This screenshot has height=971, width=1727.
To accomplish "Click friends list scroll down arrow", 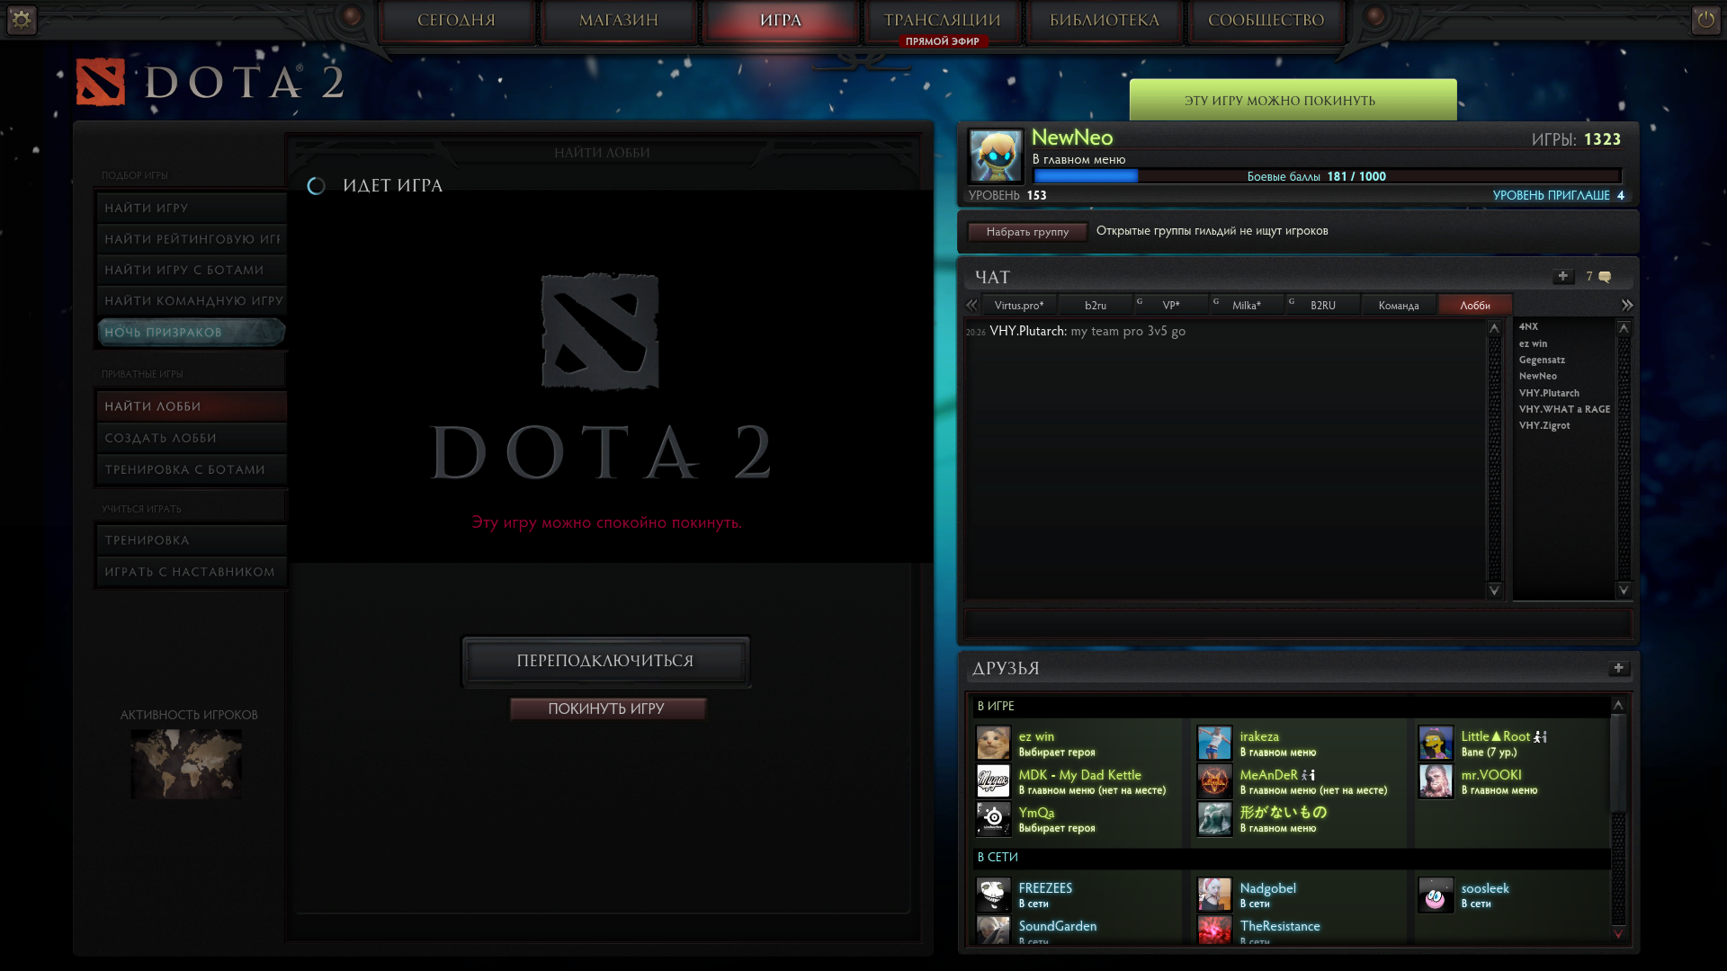I will (1618, 934).
